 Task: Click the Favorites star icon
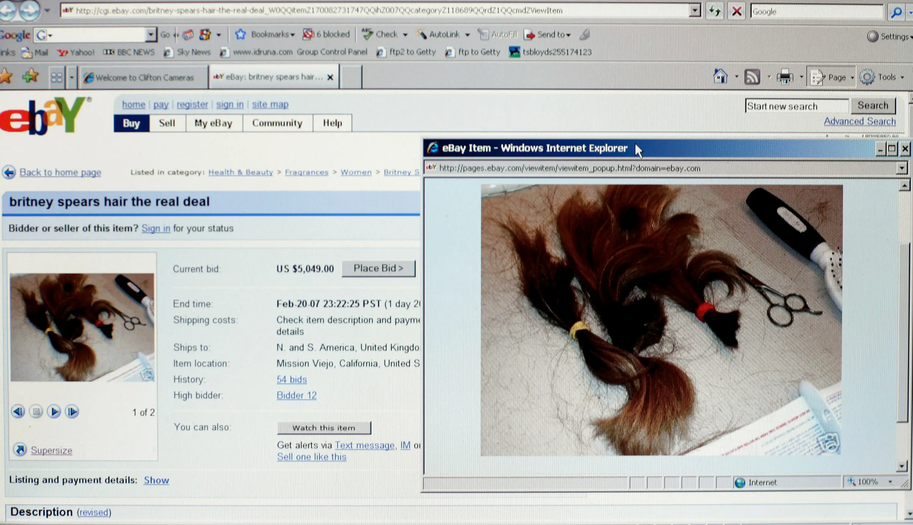coord(6,76)
